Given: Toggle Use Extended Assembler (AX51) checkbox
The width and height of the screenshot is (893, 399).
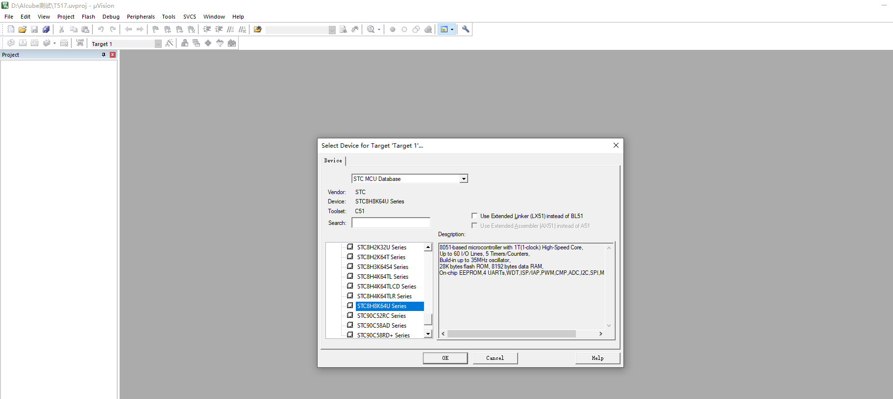Looking at the screenshot, I should coord(474,225).
